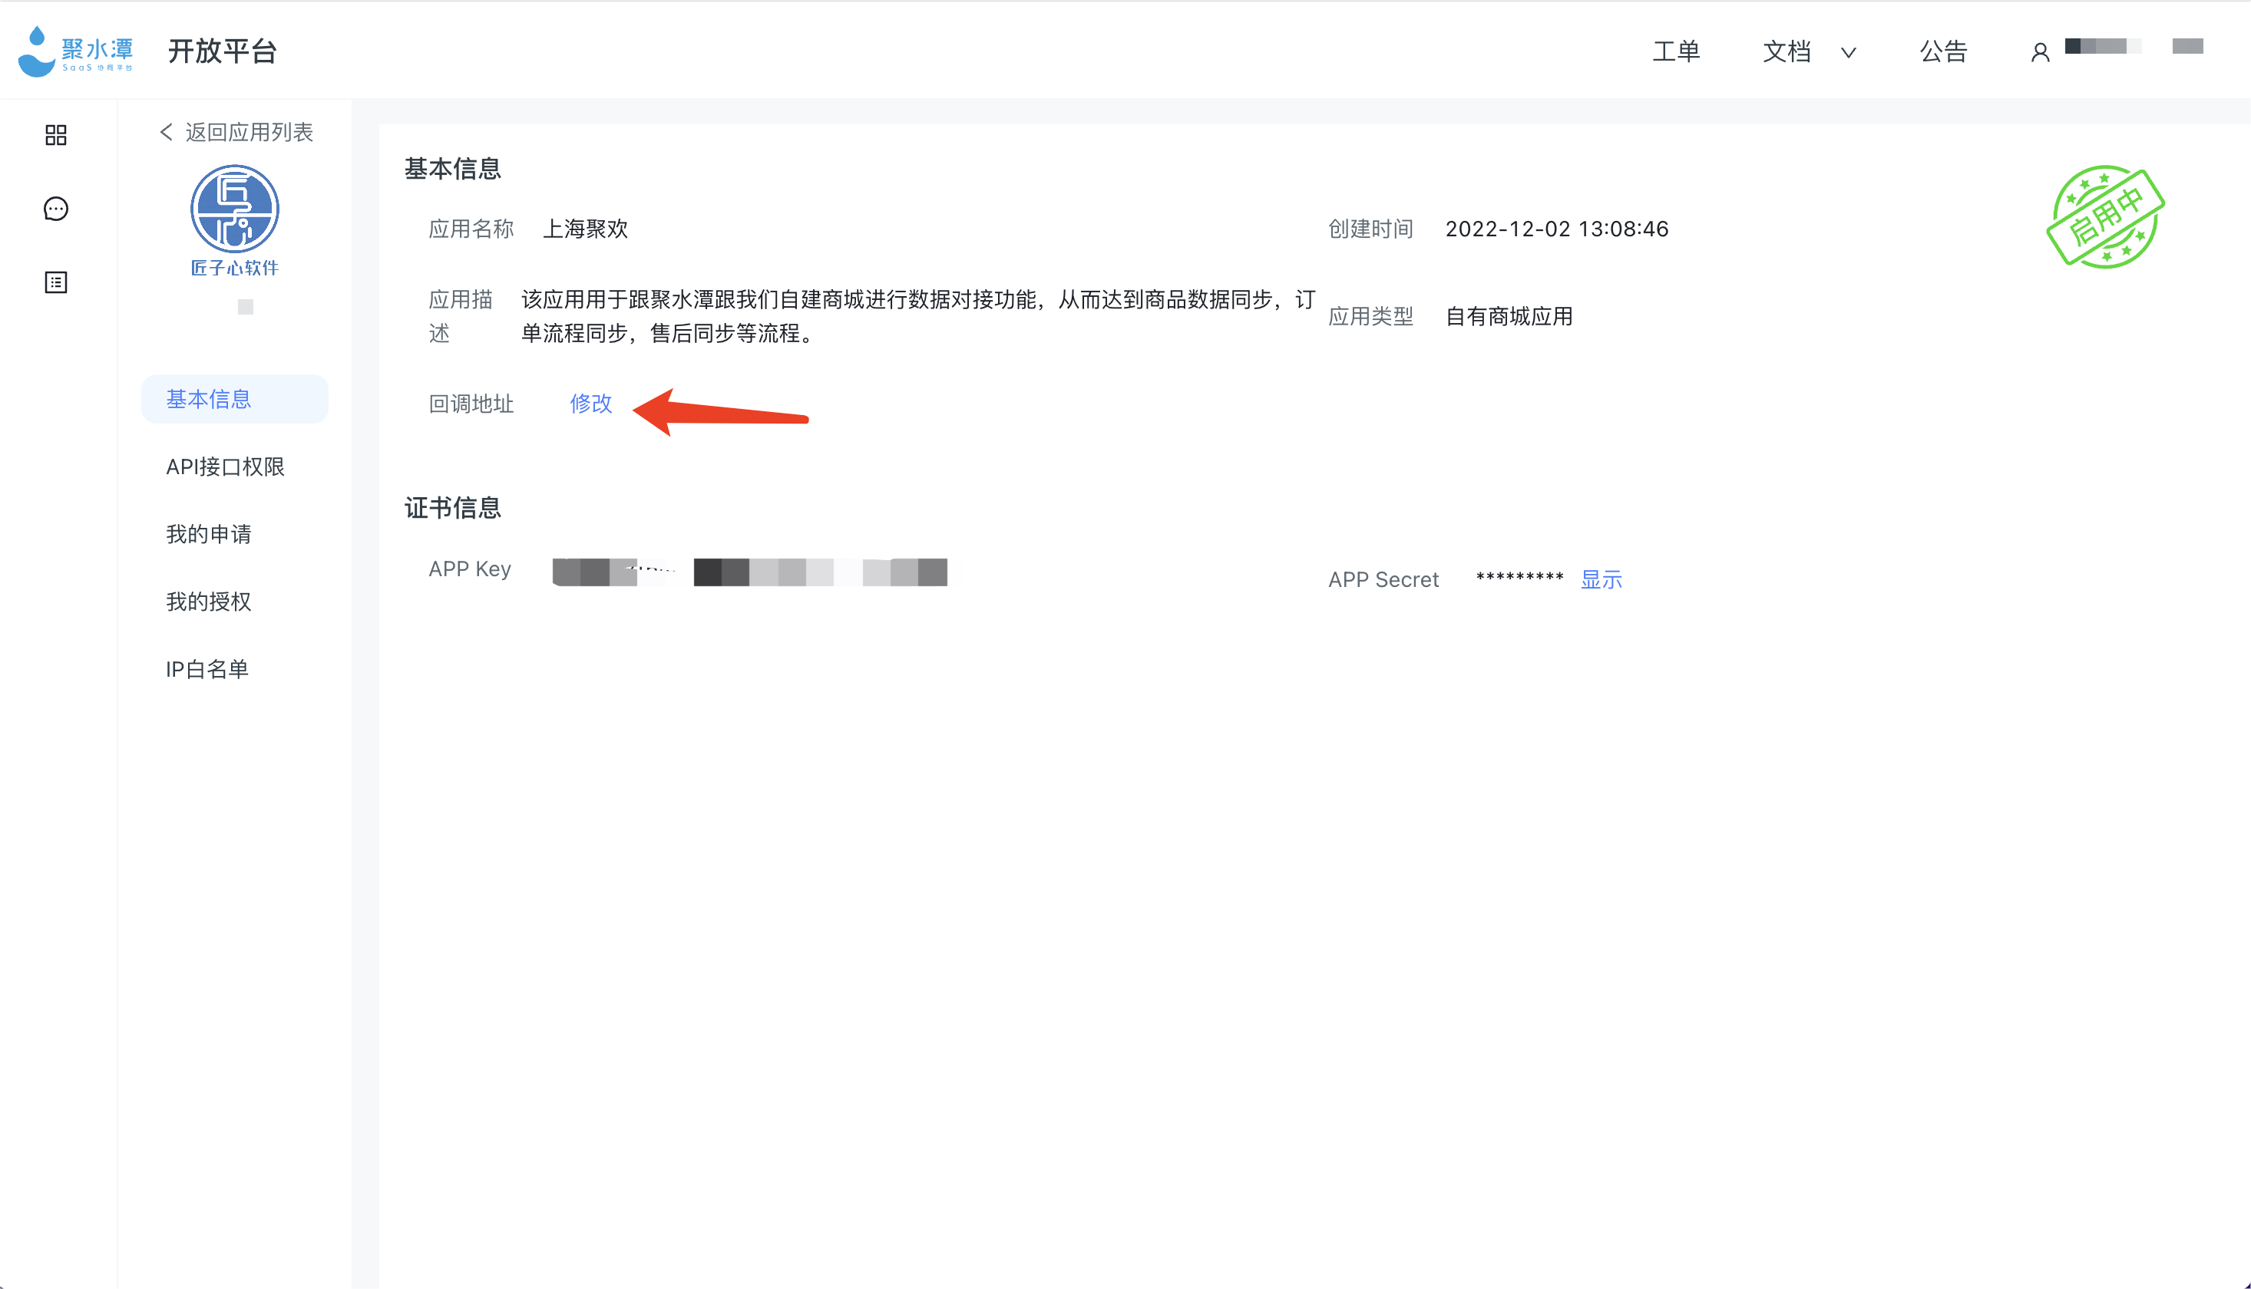2251x1289 pixels.
Task: Open 我的申请 page
Action: [209, 534]
